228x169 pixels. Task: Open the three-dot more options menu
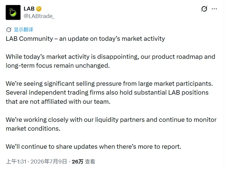pyautogui.click(x=214, y=9)
